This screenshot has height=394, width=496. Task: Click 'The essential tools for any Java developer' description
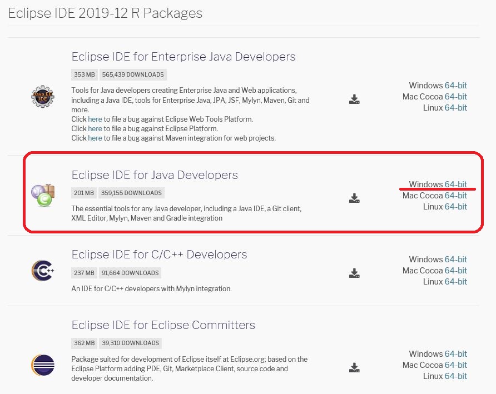(186, 213)
